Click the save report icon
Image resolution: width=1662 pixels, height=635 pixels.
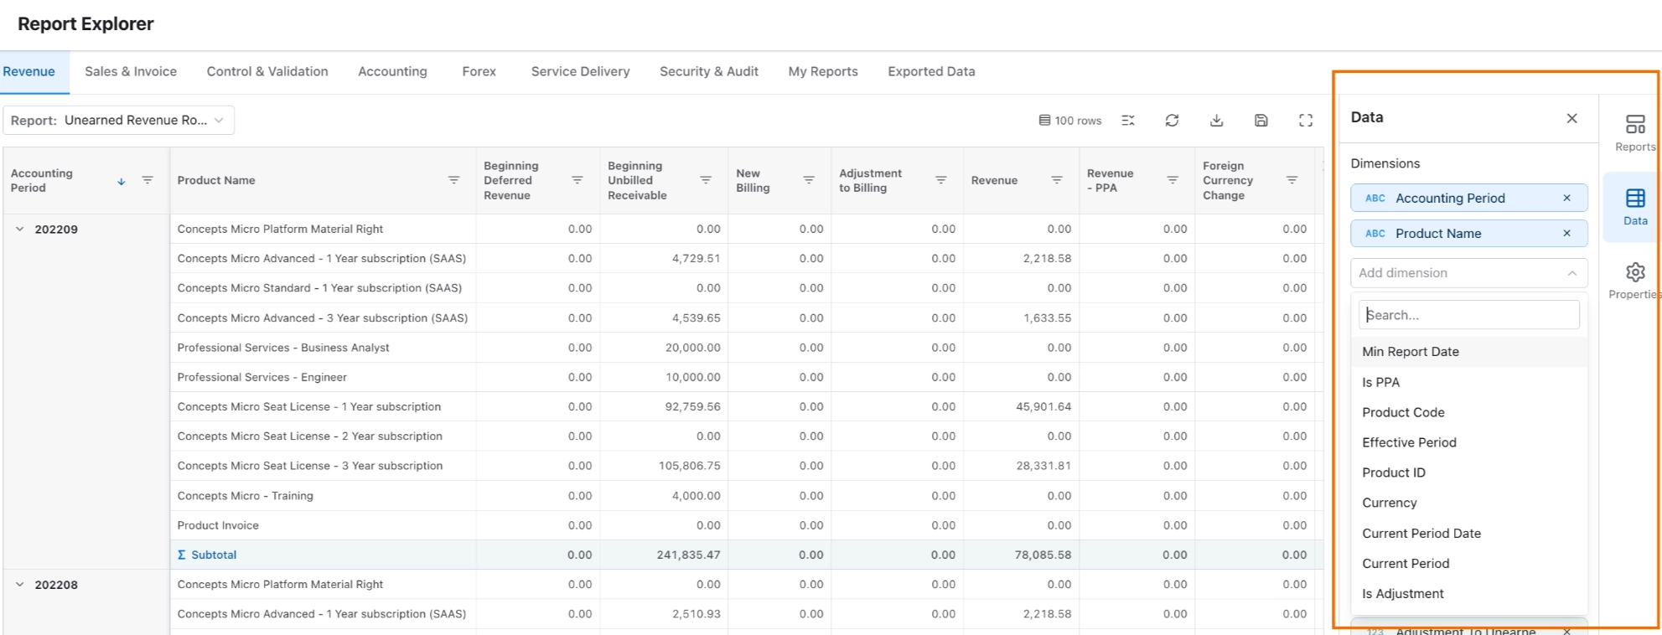(1261, 121)
